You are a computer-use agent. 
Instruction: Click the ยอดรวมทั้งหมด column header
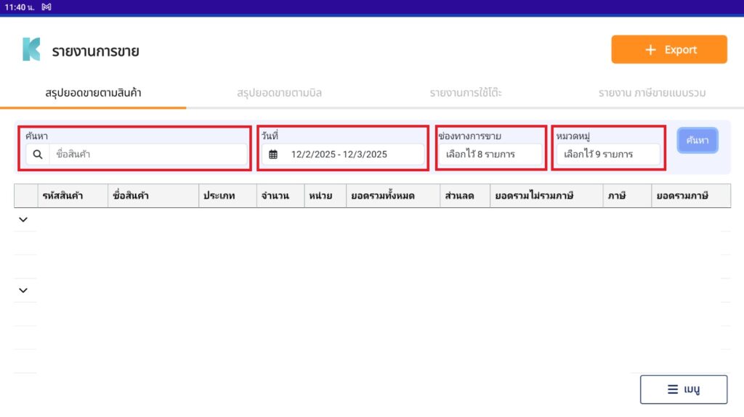pos(392,196)
